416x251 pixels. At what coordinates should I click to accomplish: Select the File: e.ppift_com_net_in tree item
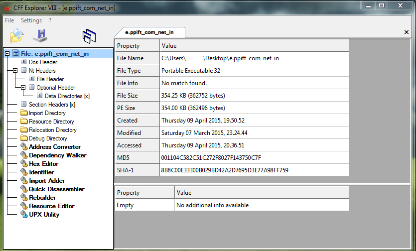55,54
